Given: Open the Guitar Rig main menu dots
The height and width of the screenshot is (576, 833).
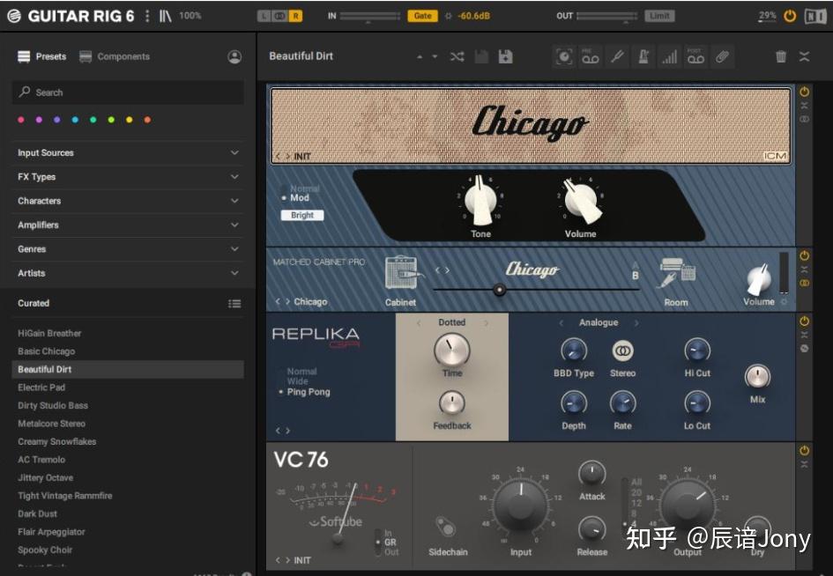Looking at the screenshot, I should [x=147, y=16].
